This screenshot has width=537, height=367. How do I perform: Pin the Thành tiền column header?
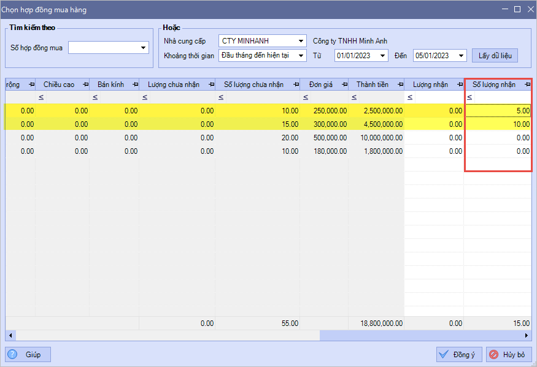pyautogui.click(x=398, y=85)
